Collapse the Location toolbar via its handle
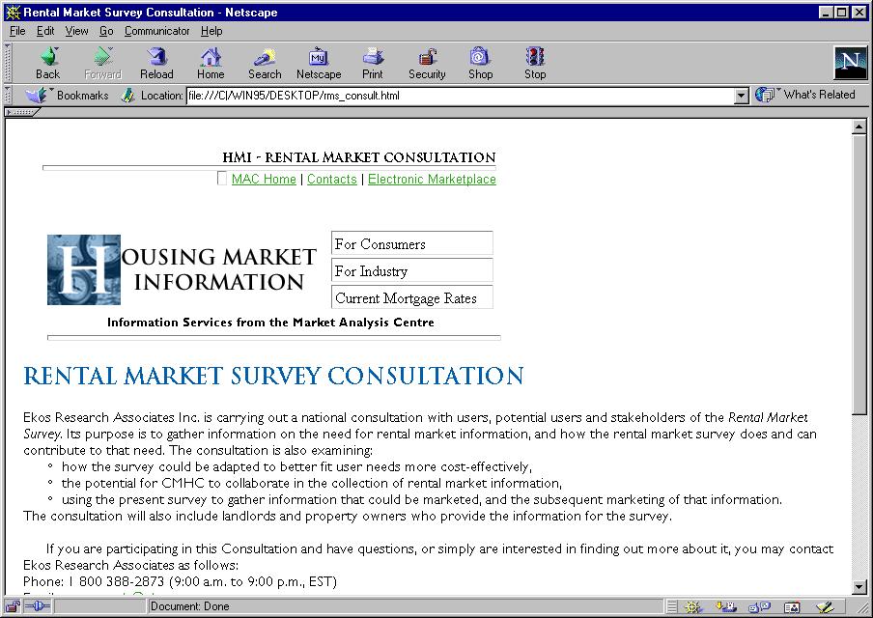 coord(8,96)
